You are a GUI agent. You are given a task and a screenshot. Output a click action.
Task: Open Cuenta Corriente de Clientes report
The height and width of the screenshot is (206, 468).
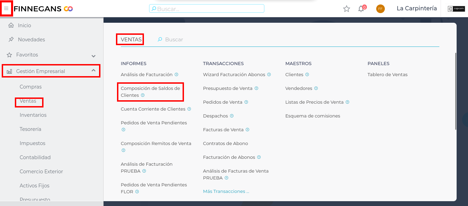click(x=153, y=109)
